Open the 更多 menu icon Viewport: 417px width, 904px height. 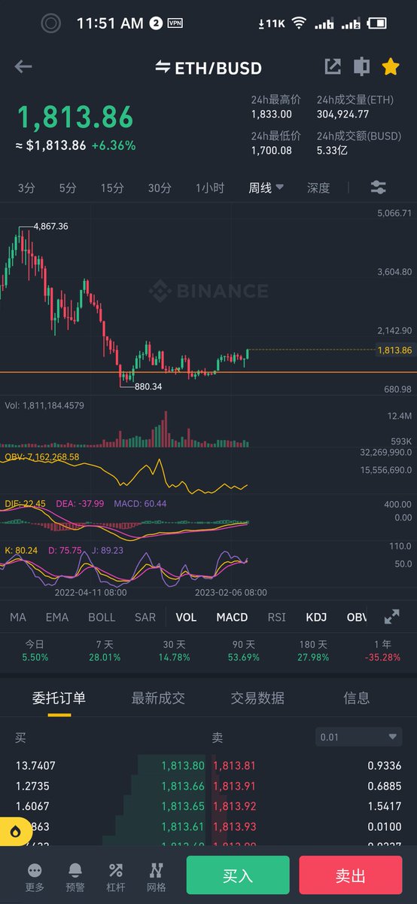click(x=35, y=877)
